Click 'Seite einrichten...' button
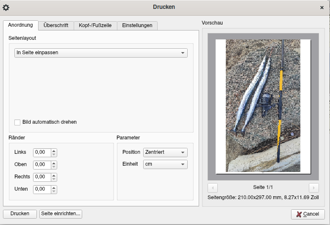The image size is (330, 225). click(x=61, y=214)
